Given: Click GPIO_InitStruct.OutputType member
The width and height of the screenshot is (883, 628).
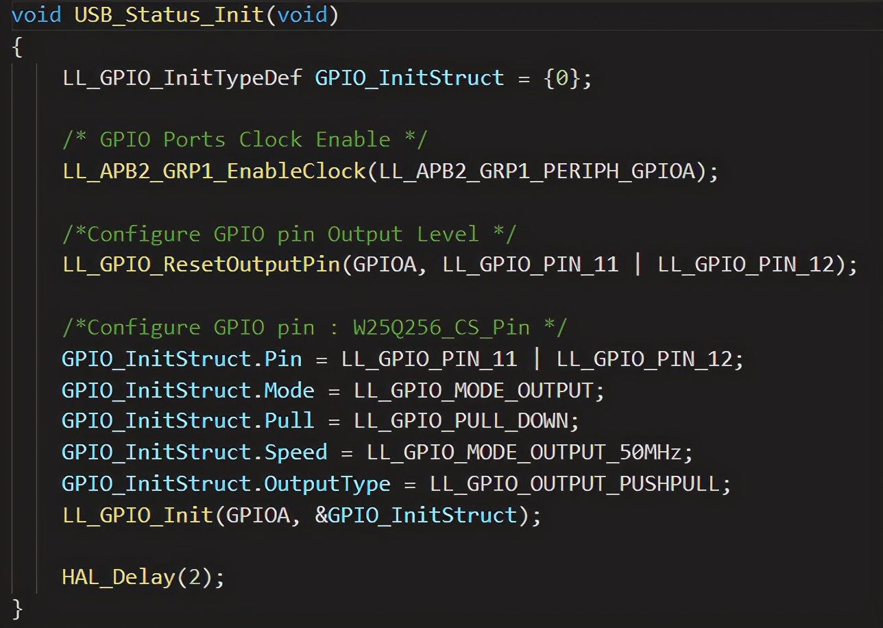Looking at the screenshot, I should (x=226, y=483).
